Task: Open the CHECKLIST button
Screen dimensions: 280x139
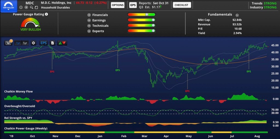Action: click(182, 5)
